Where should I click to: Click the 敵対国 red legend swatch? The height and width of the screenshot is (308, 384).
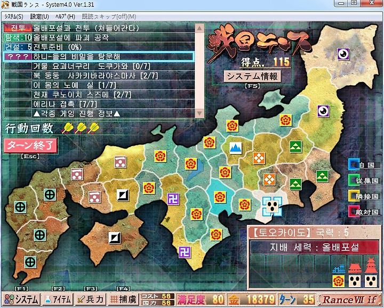(354, 212)
